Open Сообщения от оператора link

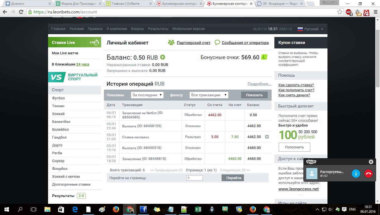245,43
